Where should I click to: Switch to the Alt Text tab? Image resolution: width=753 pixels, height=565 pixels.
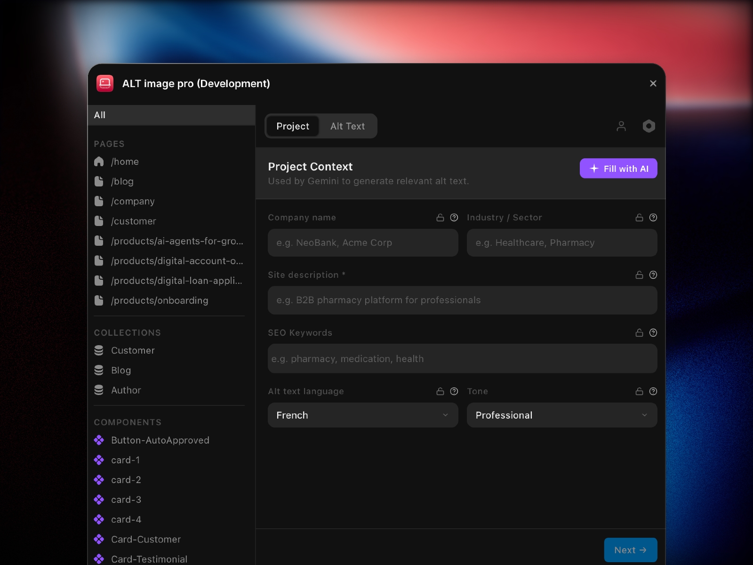coord(347,126)
